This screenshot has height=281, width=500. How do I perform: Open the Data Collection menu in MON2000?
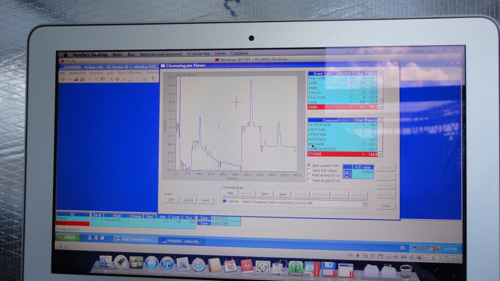coord(129,73)
